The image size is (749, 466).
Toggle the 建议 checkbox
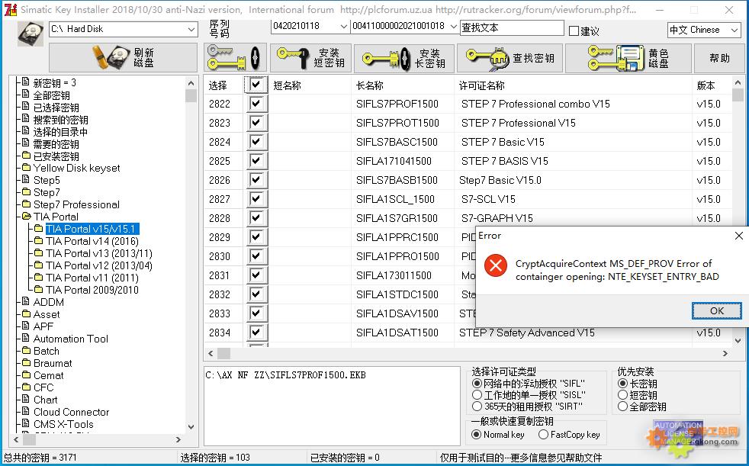pyautogui.click(x=574, y=31)
